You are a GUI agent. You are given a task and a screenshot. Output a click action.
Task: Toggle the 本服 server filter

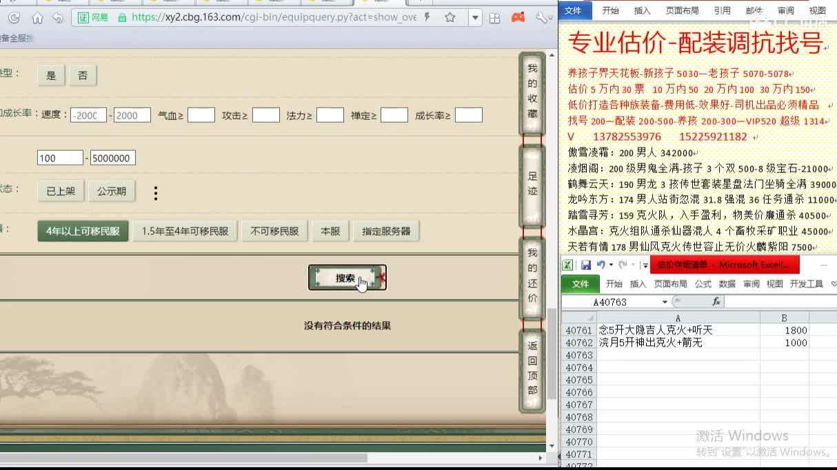tap(331, 232)
